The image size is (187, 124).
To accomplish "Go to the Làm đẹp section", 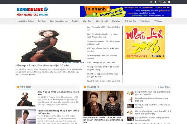I will click(87, 21).
